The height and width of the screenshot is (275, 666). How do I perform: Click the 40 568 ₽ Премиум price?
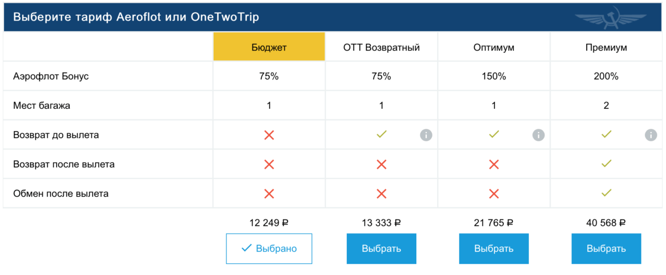click(606, 223)
